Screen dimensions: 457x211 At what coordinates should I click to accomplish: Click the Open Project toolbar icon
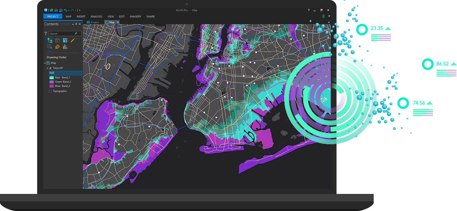click(56, 10)
